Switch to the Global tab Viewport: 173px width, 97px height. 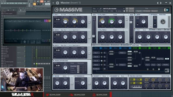(x=145, y=45)
